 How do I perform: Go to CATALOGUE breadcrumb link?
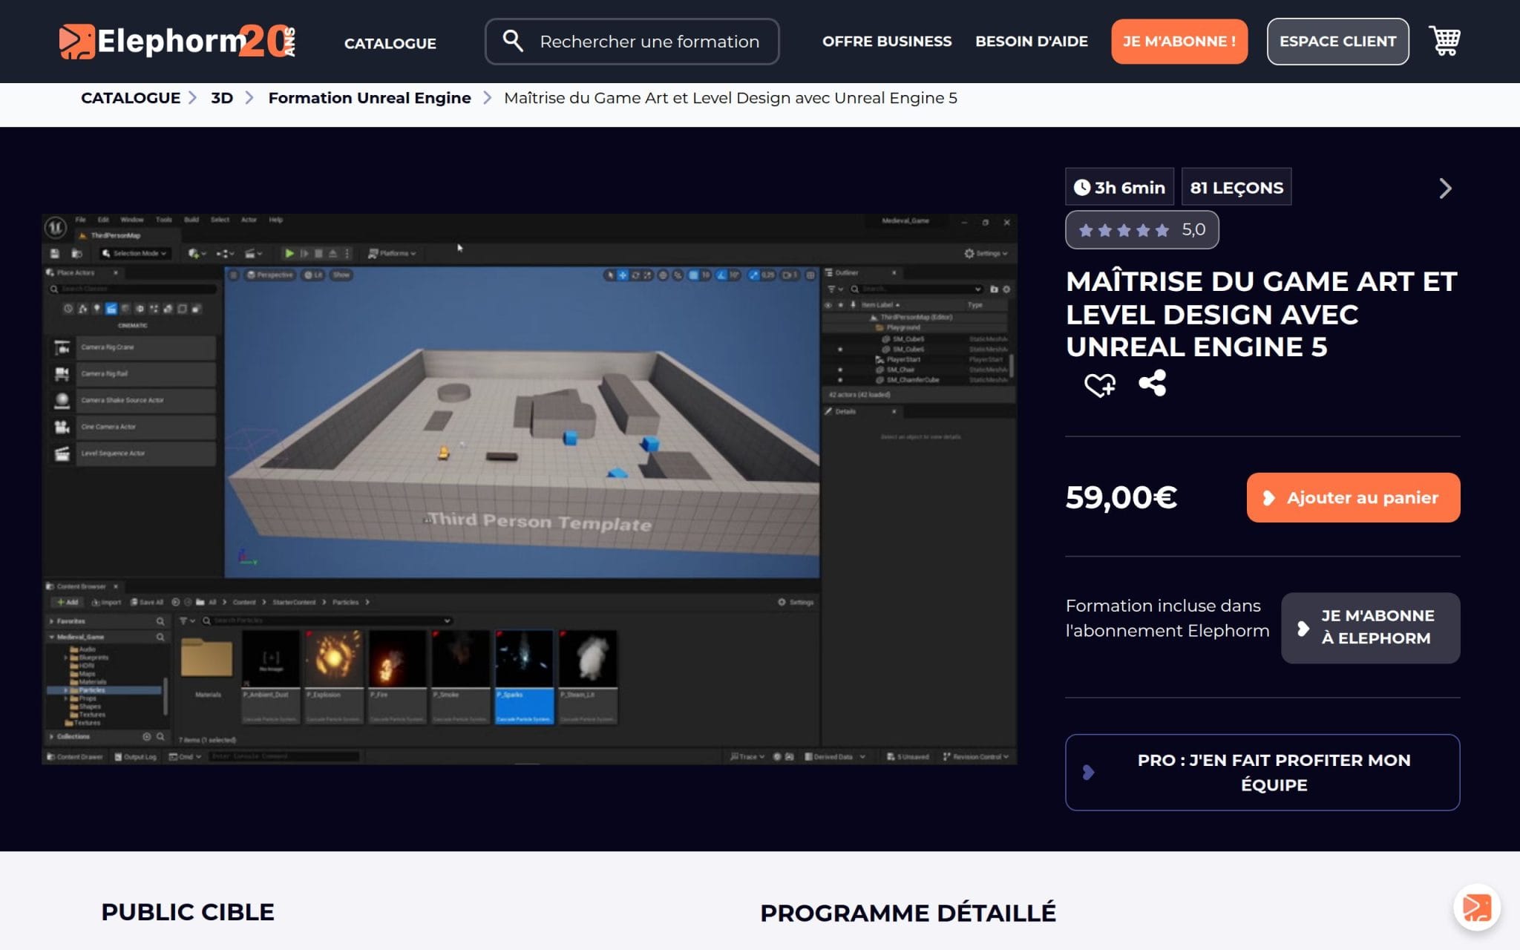(x=131, y=98)
